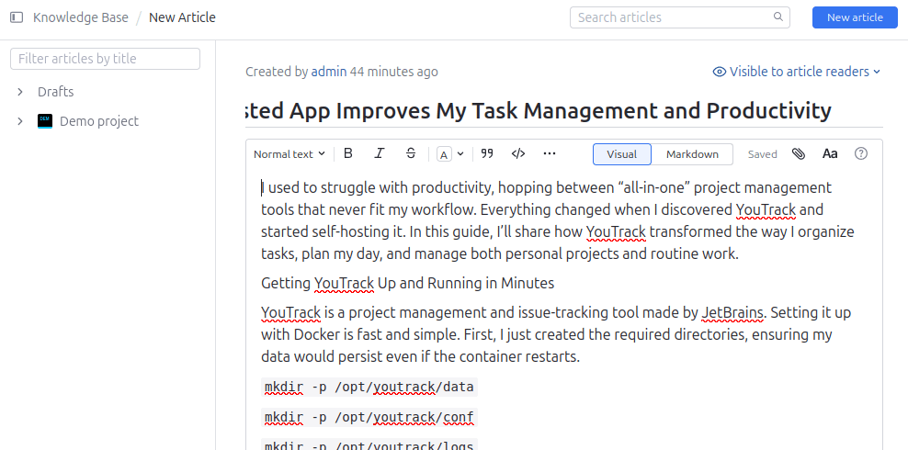Switch editor to Visual mode
The height and width of the screenshot is (450, 908).
[622, 154]
